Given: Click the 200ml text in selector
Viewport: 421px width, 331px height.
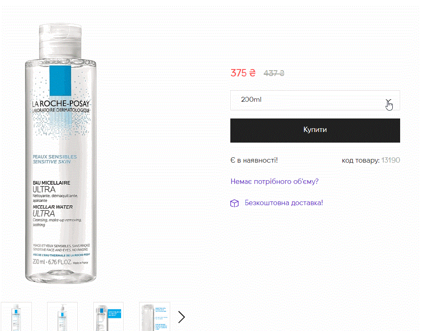Looking at the screenshot, I should coord(251,100).
